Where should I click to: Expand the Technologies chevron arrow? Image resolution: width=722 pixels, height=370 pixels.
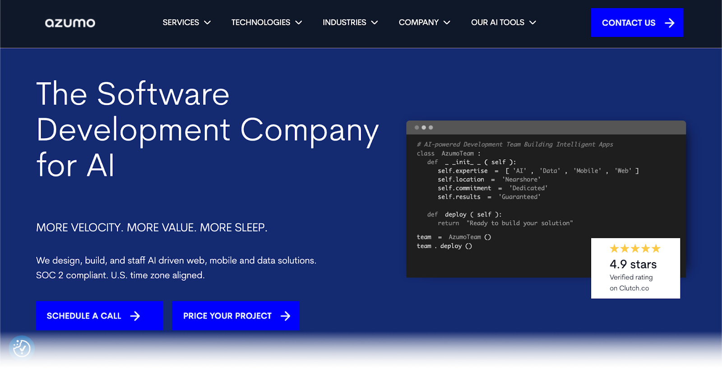299,23
